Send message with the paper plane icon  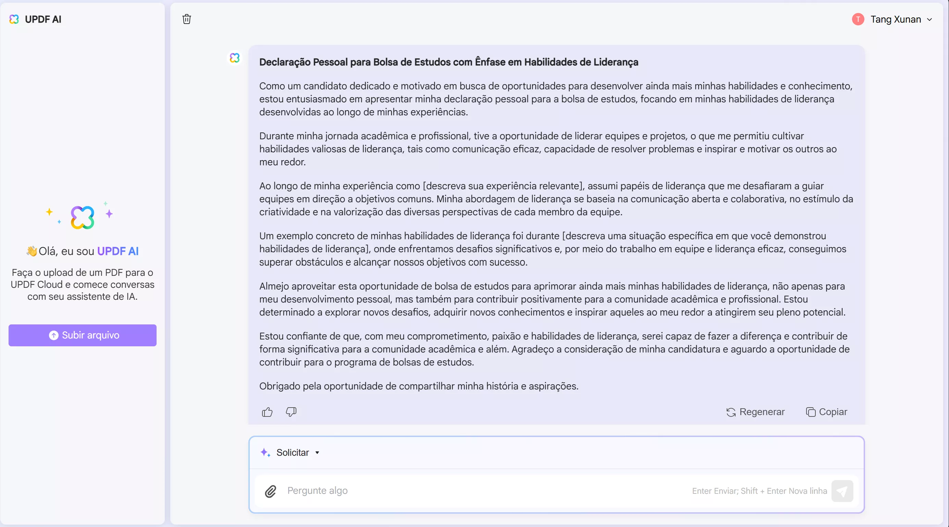tap(843, 491)
